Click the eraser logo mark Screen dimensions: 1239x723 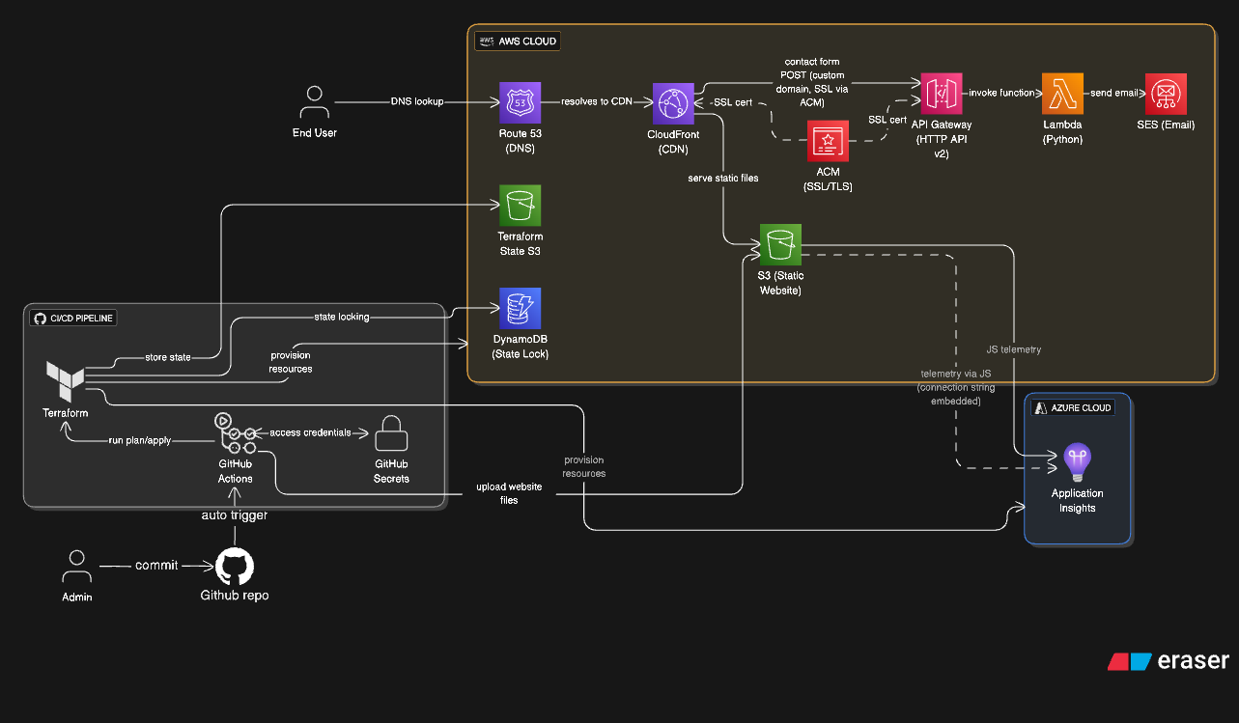click(x=1130, y=661)
